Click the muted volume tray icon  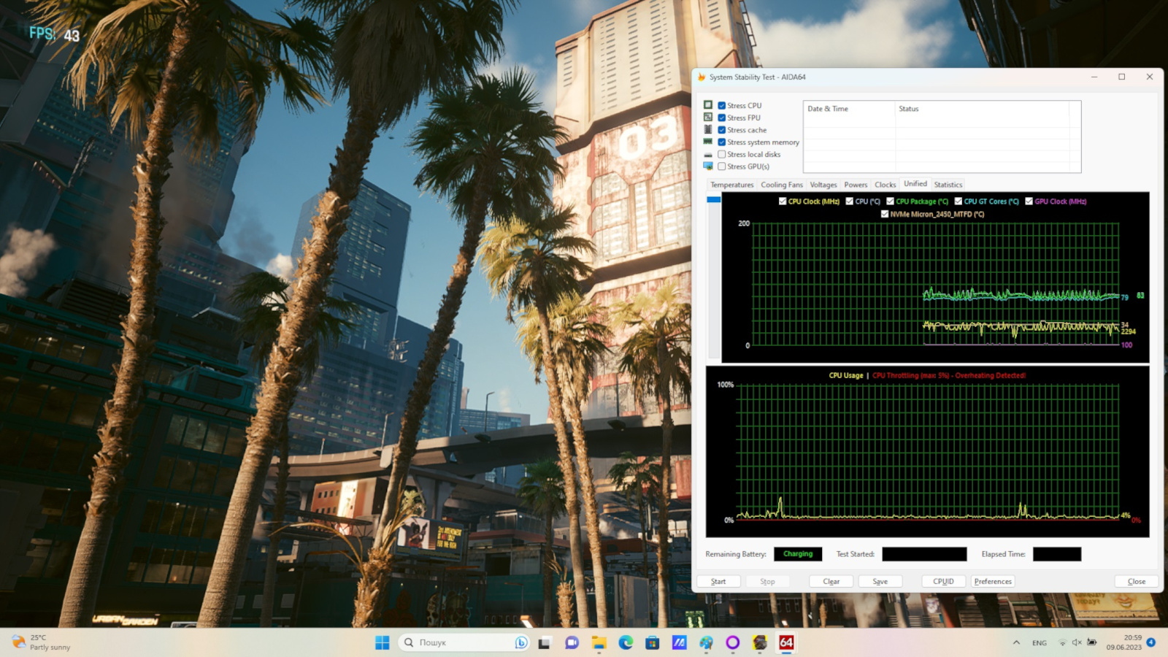1077,642
